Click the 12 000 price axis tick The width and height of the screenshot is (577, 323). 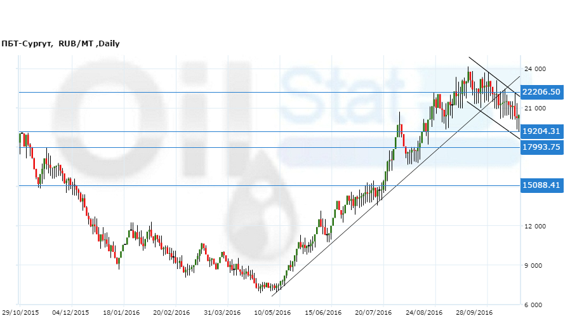click(x=534, y=227)
